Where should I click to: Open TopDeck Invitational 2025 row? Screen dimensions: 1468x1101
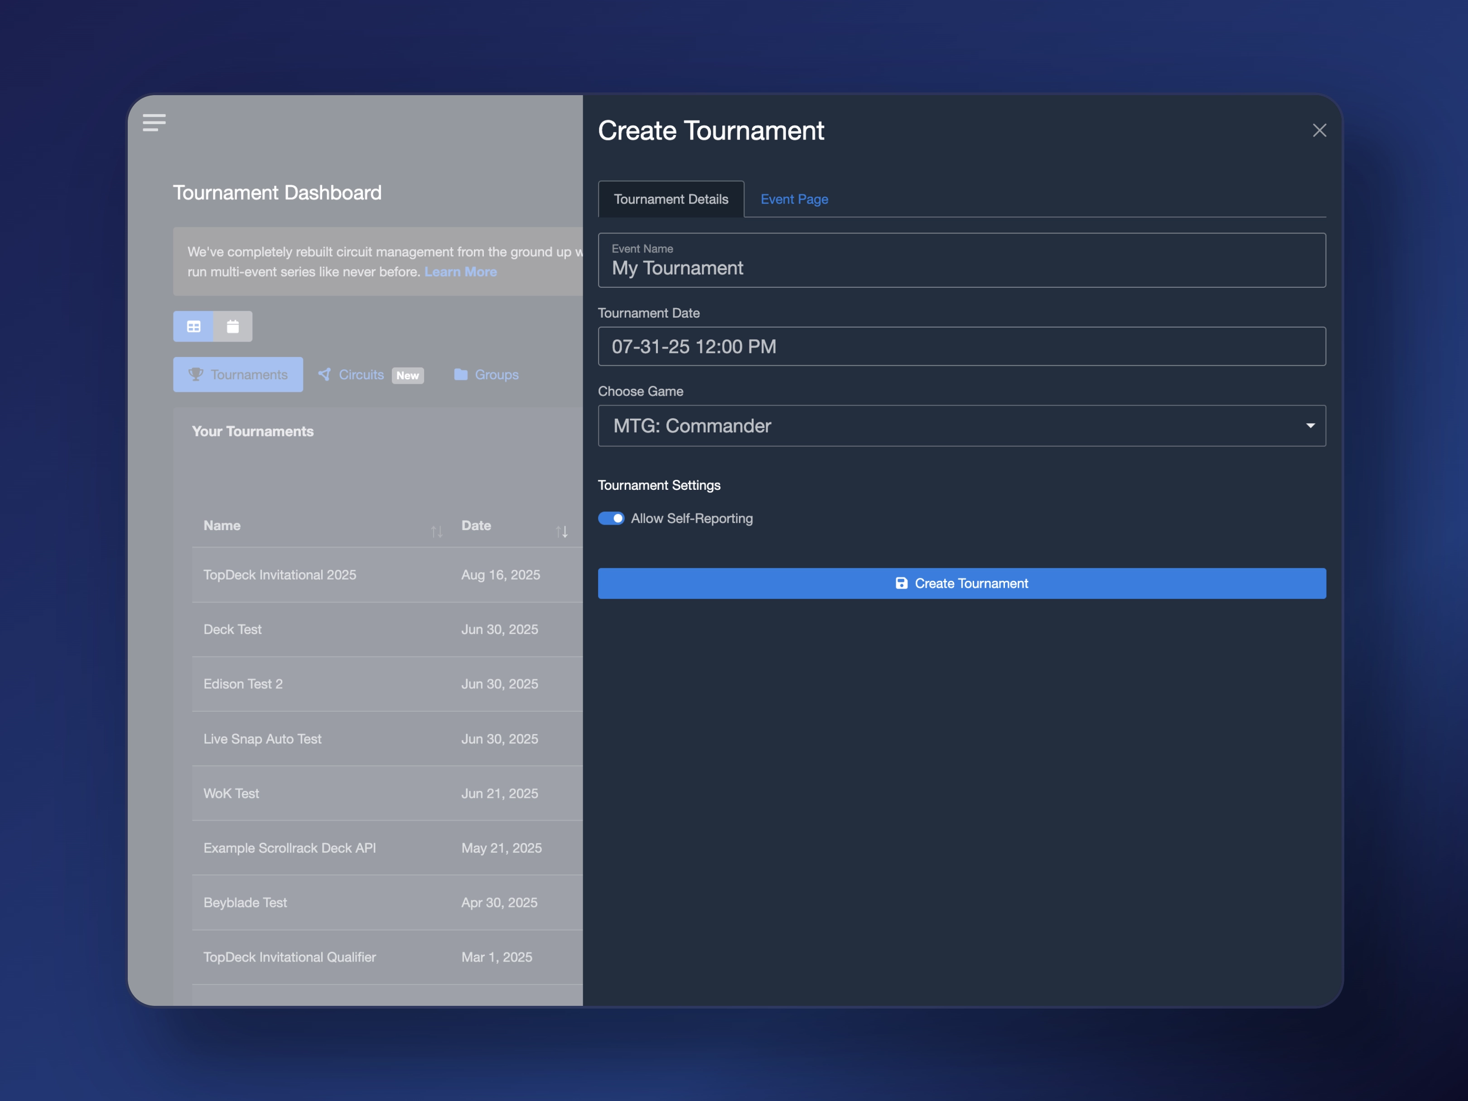coord(280,575)
